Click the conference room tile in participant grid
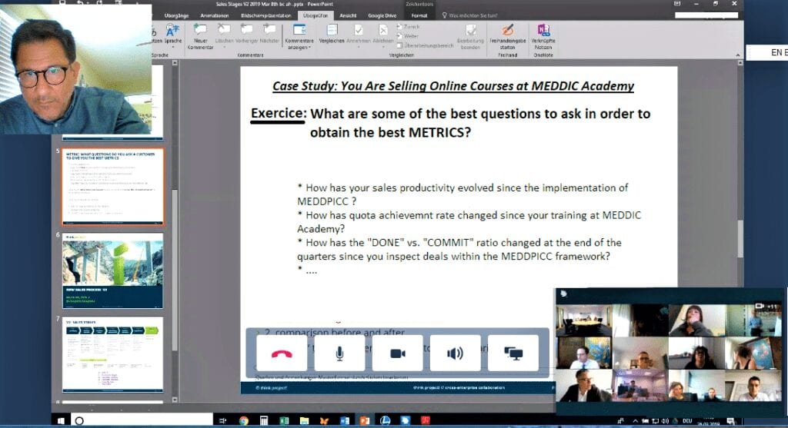 pyautogui.click(x=583, y=320)
